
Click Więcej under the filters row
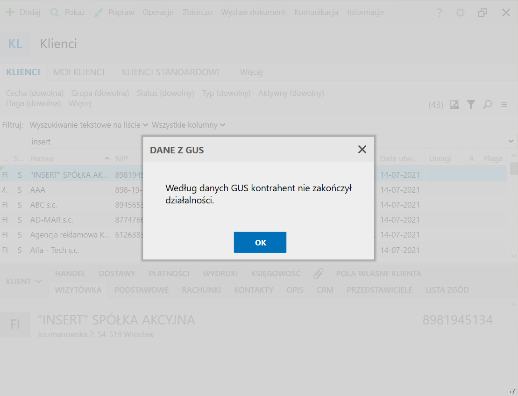tap(80, 103)
